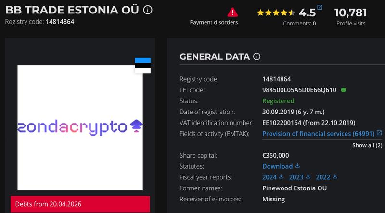Click the share capital €350,000 value
The height and width of the screenshot is (213, 385).
(x=275, y=156)
